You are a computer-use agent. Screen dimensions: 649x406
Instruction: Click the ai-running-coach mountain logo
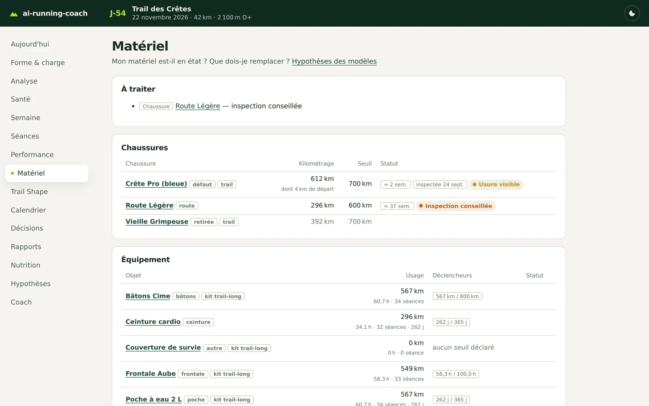(14, 14)
